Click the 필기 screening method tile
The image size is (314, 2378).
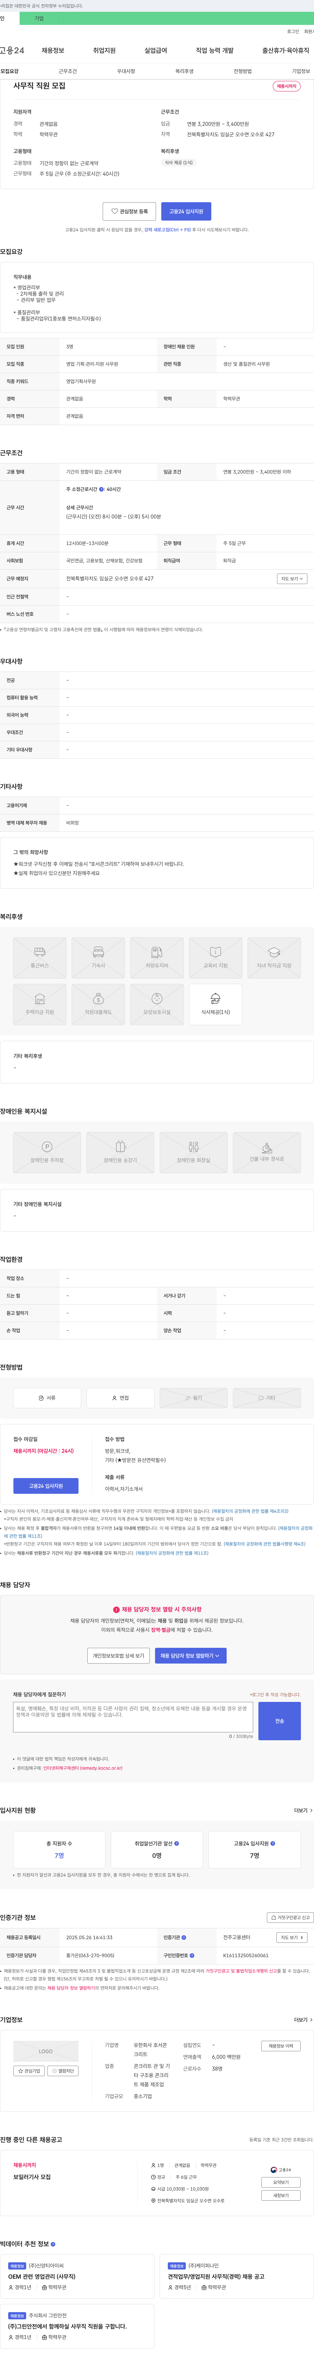pyautogui.click(x=193, y=1398)
